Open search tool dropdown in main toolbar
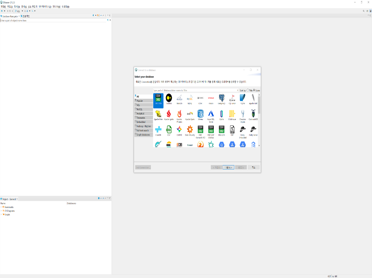The height and width of the screenshot is (278, 372). [x=35, y=11]
